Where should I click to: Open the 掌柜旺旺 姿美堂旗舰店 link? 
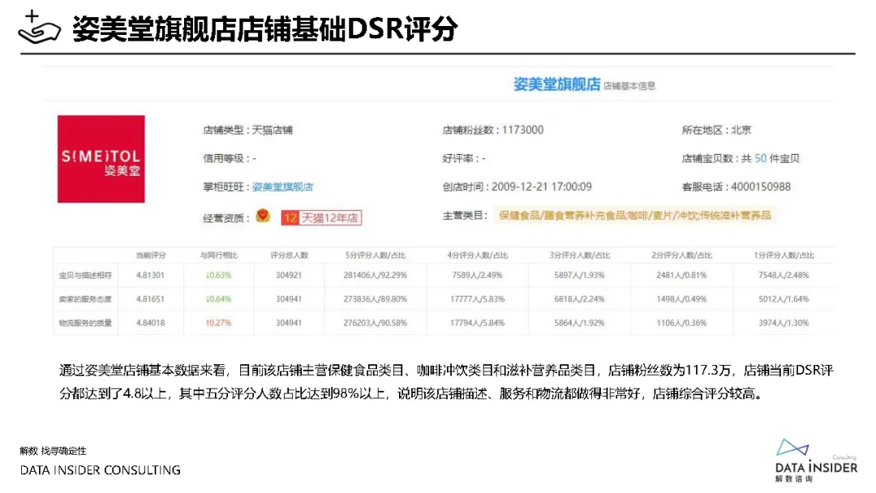click(283, 187)
